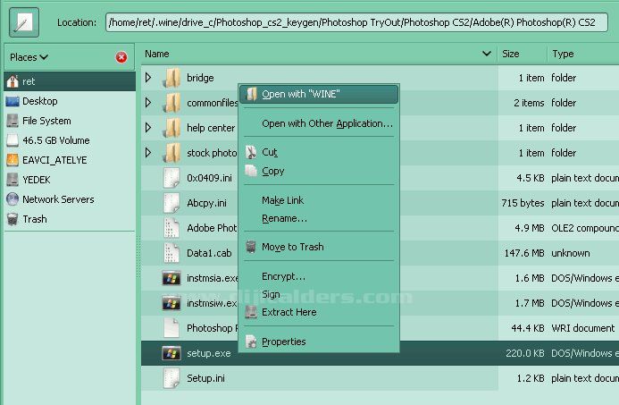Click the Abcpy.ini file name
The height and width of the screenshot is (405, 619).
click(206, 203)
